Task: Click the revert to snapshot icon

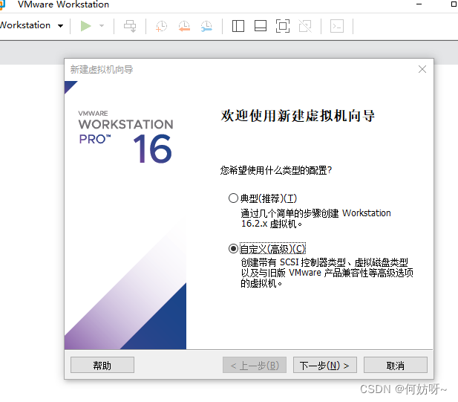Action: coord(184,26)
